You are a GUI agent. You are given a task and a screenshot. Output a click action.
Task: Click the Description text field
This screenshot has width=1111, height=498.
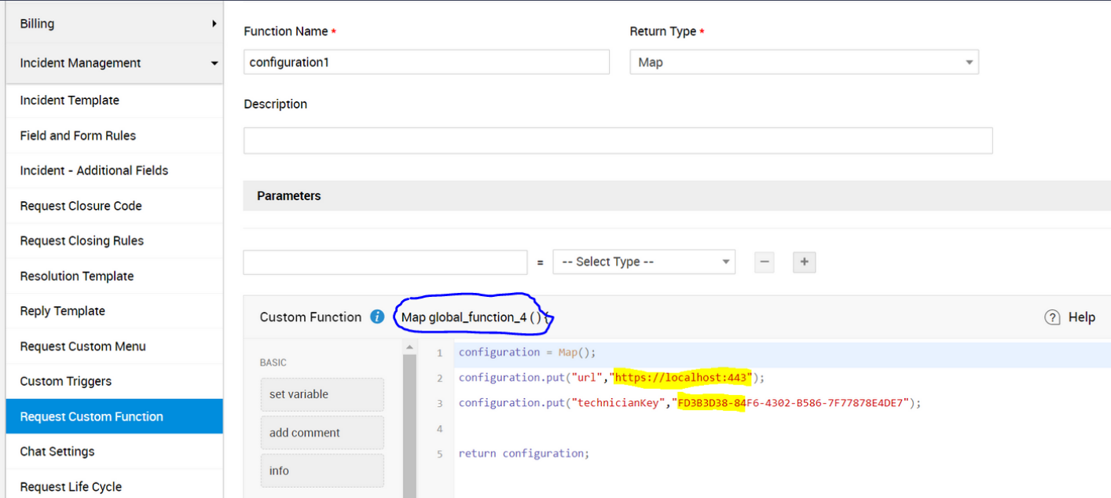[618, 141]
